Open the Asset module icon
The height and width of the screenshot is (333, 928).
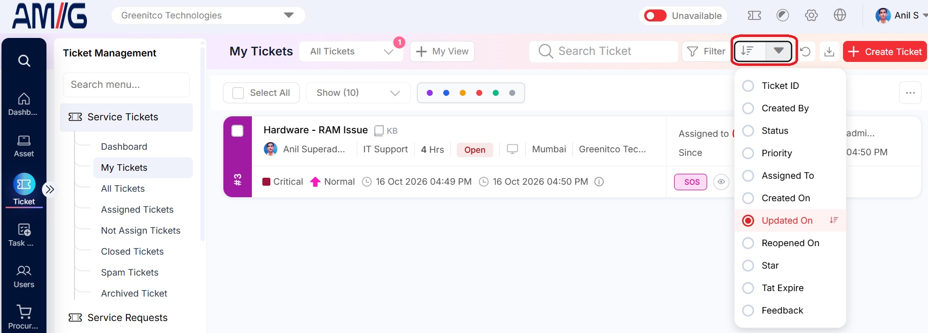coord(23,146)
